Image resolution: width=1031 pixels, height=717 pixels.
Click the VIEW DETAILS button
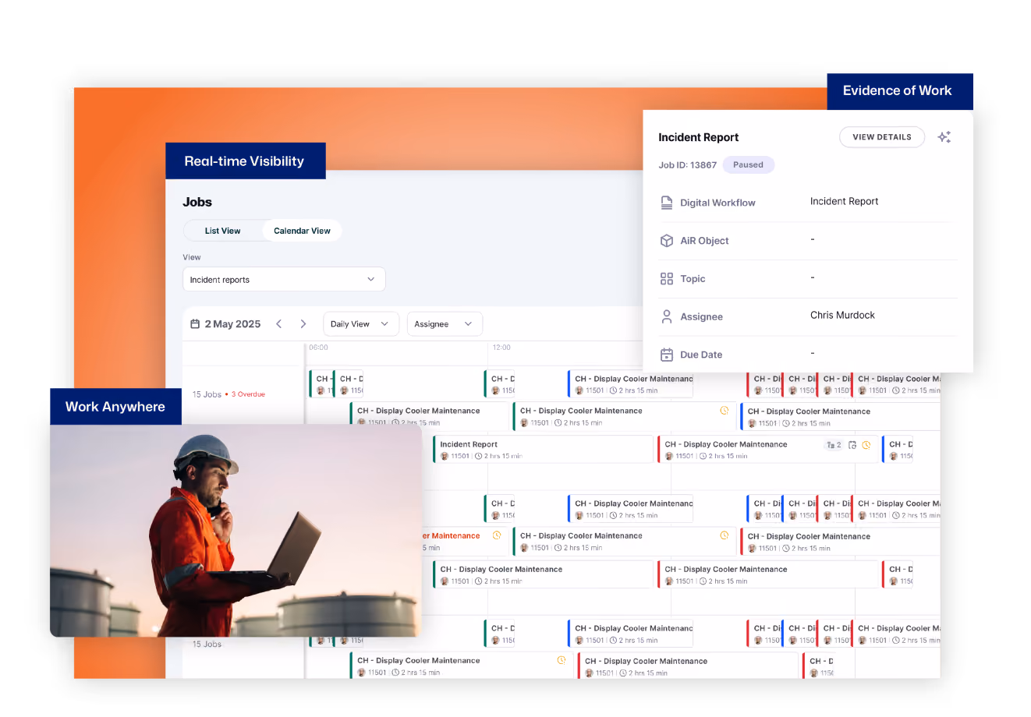coord(882,137)
